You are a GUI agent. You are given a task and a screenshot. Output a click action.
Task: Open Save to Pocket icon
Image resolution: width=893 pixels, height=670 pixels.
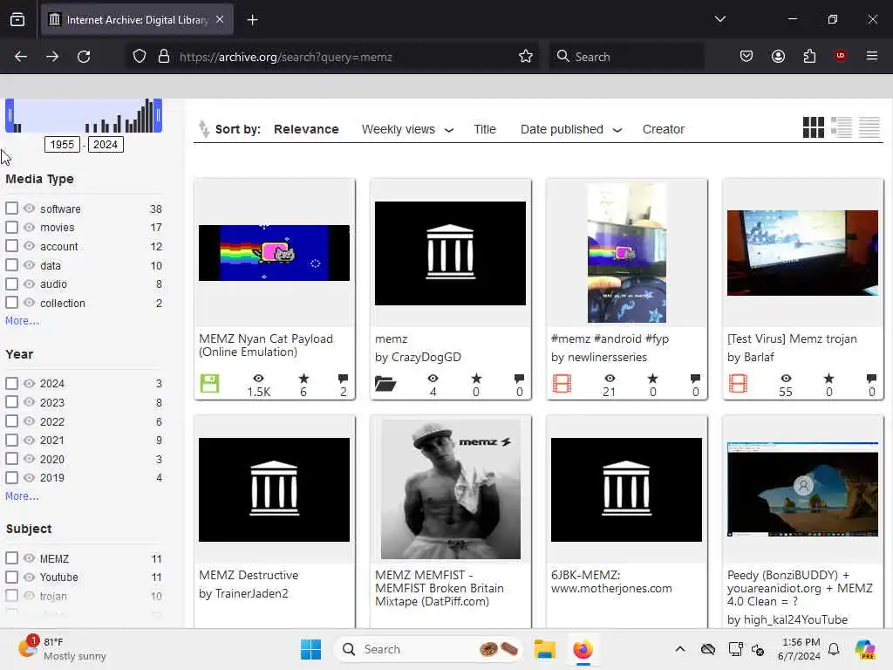click(746, 56)
